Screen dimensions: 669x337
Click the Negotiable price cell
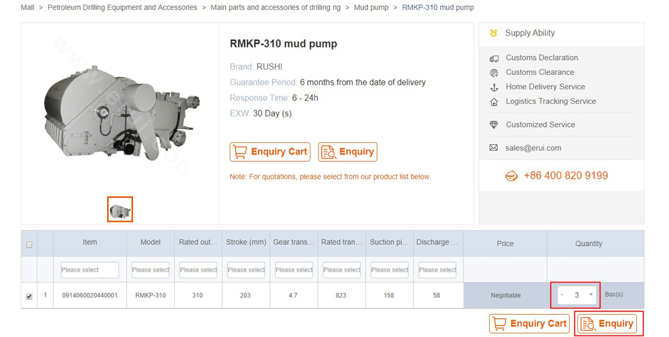click(x=505, y=295)
